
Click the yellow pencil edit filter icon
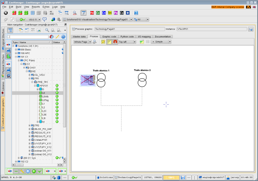(57, 37)
